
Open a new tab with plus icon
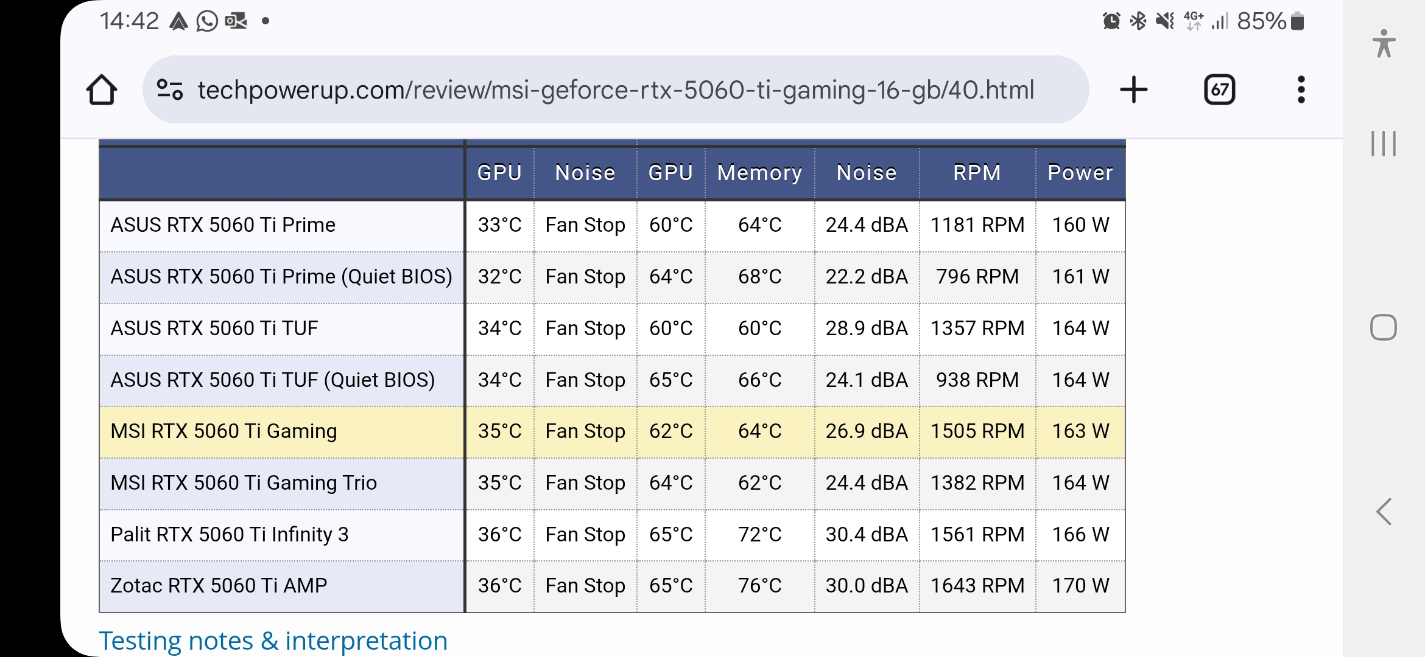coord(1133,90)
